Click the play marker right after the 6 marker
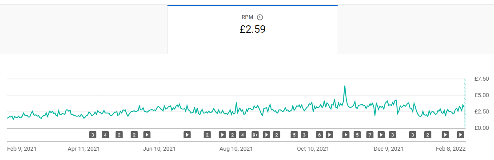494x160 pixels. (330, 135)
